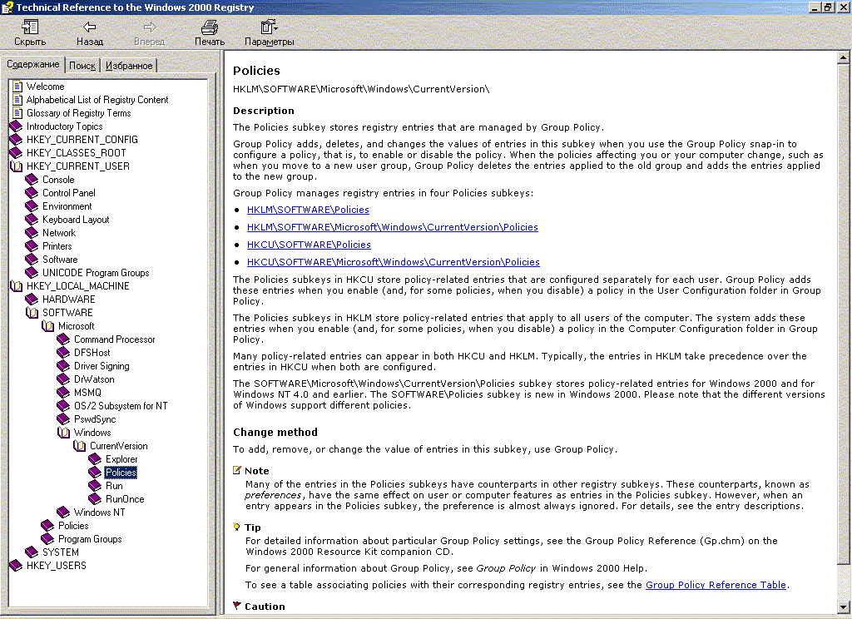Click the book icon beside Command Processor
This screenshot has width=852, height=619.
[x=63, y=339]
